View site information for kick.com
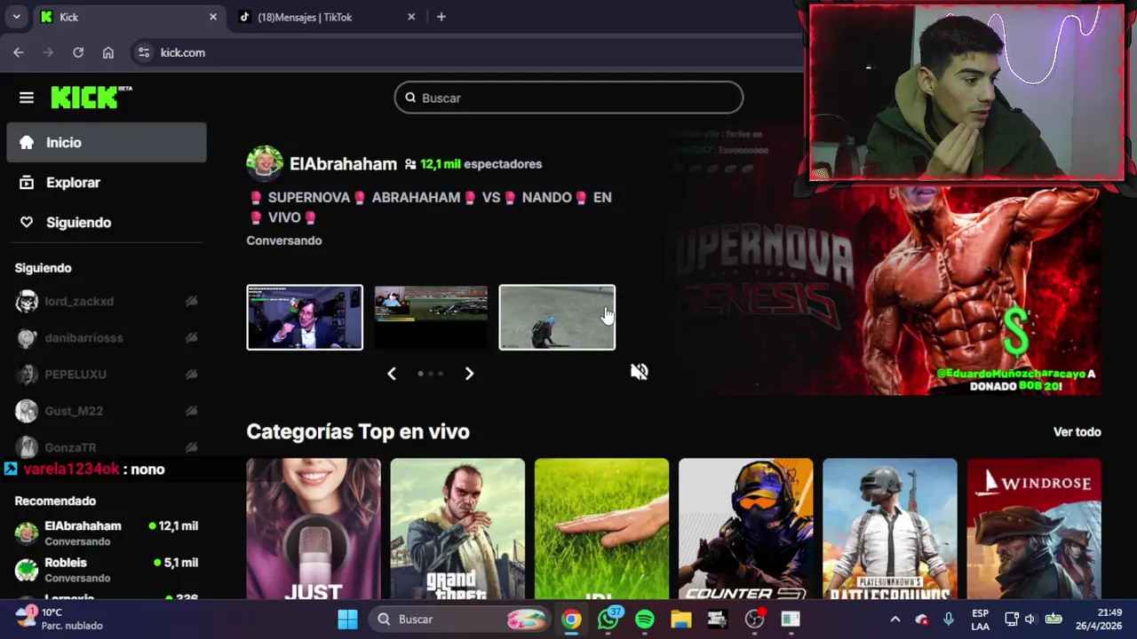Image resolution: width=1137 pixels, height=639 pixels. (144, 52)
